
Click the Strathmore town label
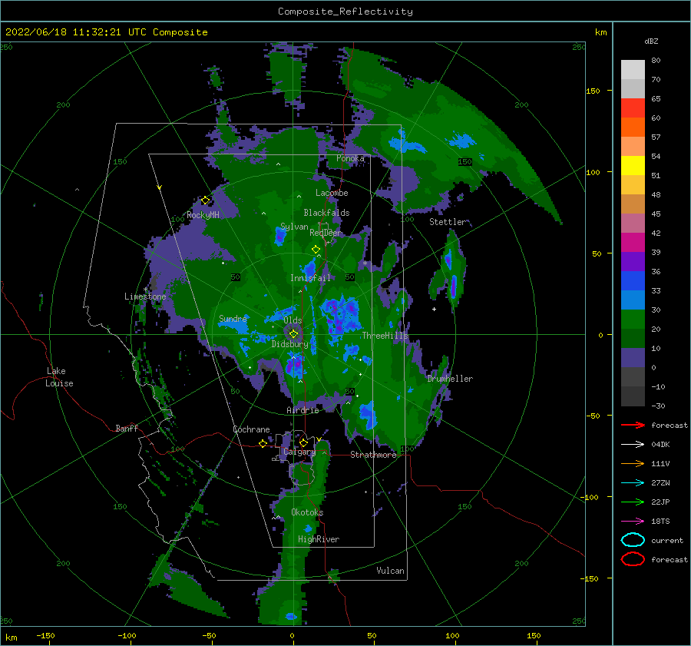click(x=373, y=455)
